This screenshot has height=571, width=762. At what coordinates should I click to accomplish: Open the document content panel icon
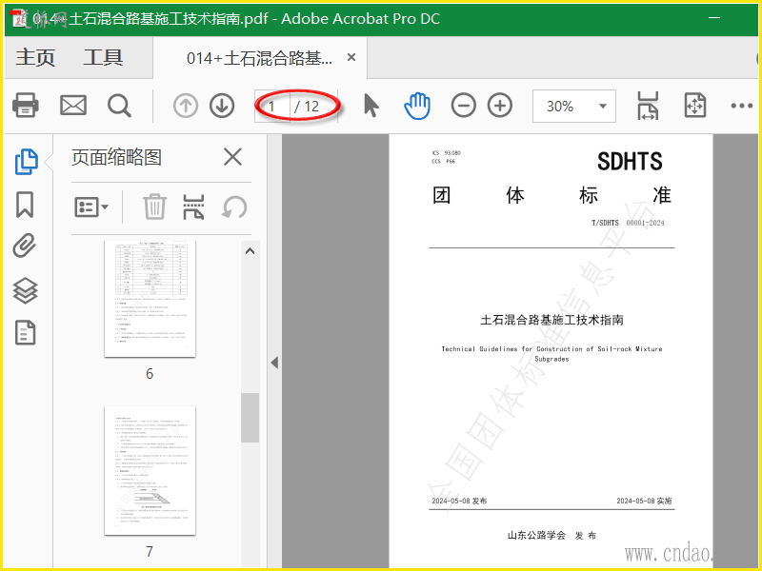click(x=26, y=332)
